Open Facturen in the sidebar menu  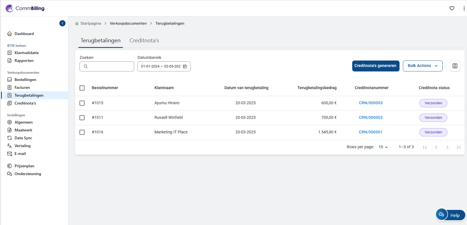coord(22,87)
